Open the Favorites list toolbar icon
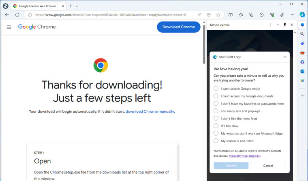Viewport: 308px width, 181px height. pos(241,15)
